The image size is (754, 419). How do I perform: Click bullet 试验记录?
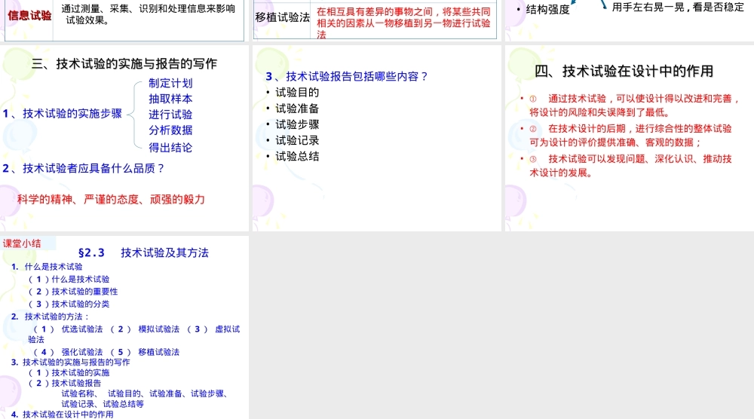click(x=296, y=140)
